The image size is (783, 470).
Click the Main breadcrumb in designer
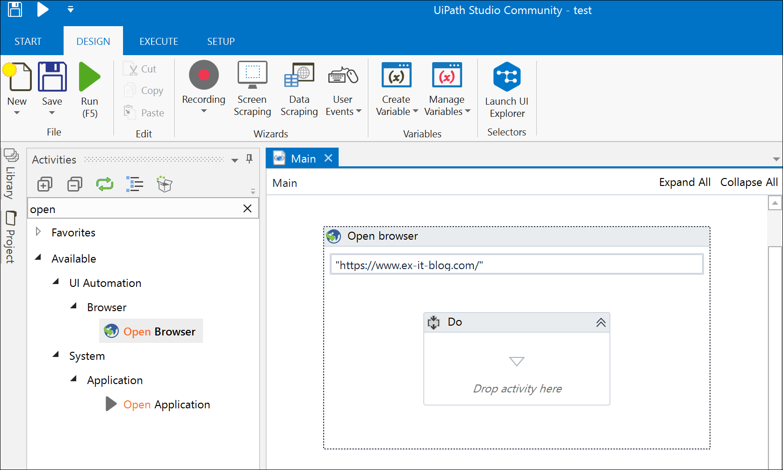285,183
